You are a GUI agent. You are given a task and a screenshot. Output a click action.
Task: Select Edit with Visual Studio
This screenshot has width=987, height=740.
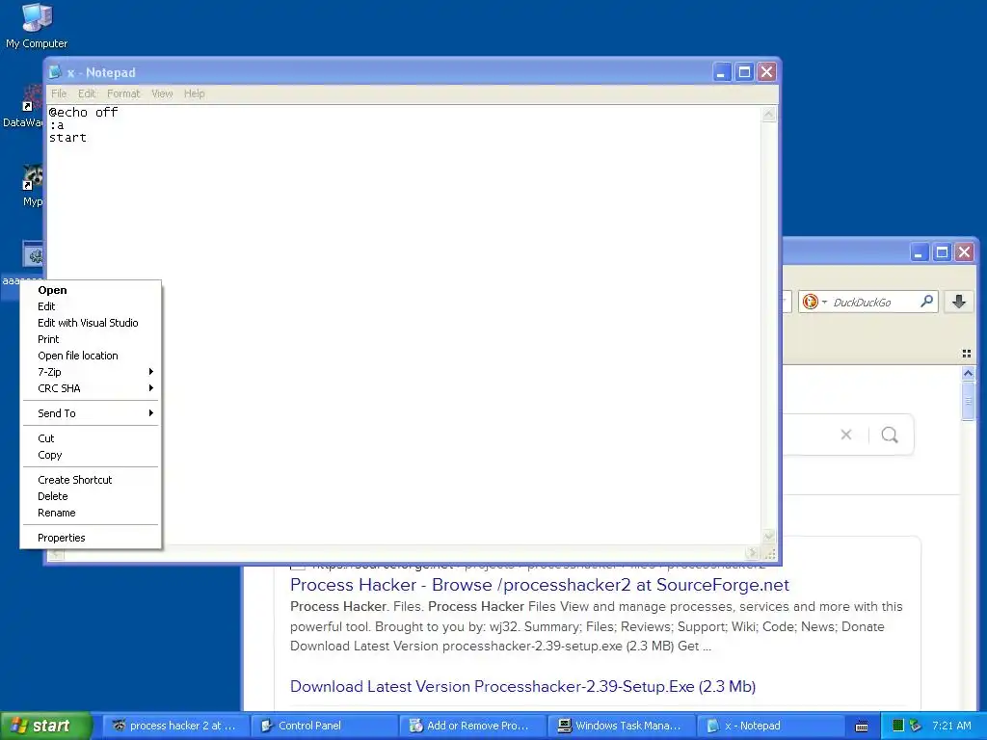[x=90, y=323]
